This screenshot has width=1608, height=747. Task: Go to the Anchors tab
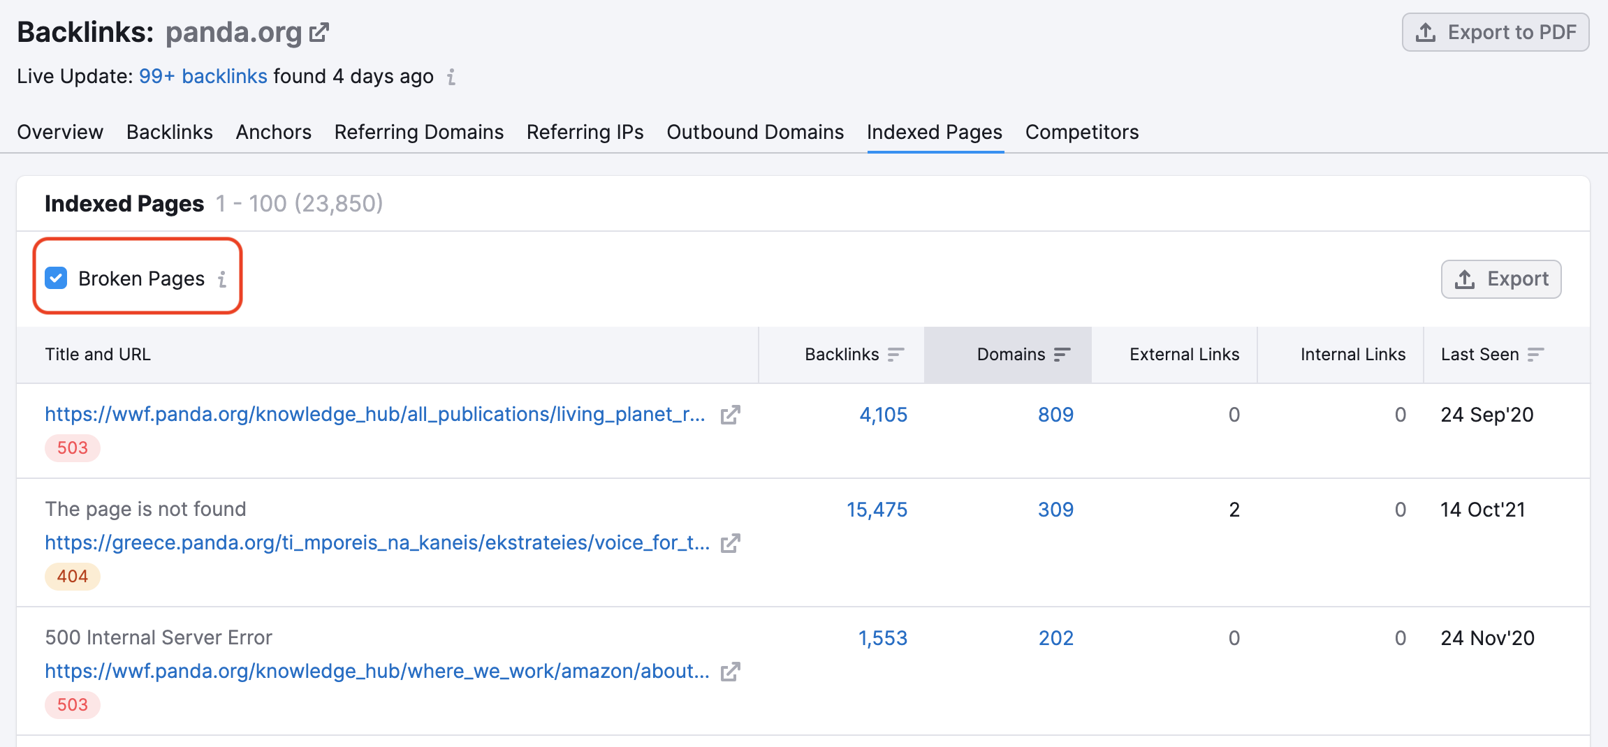[x=273, y=132]
